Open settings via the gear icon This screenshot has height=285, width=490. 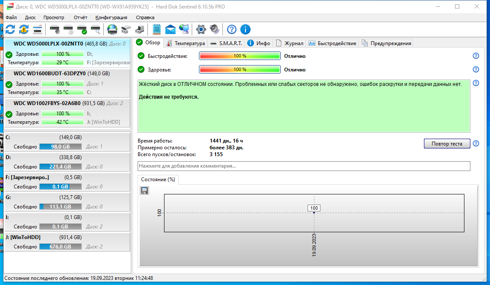[x=201, y=30]
